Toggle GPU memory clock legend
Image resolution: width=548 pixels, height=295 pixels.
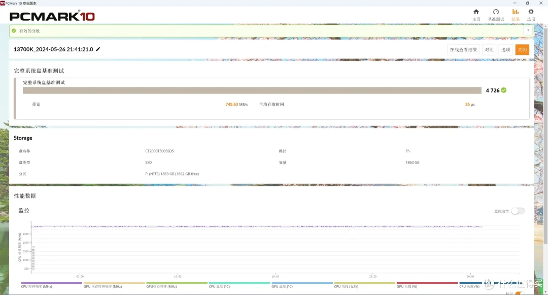pyautogui.click(x=114, y=285)
